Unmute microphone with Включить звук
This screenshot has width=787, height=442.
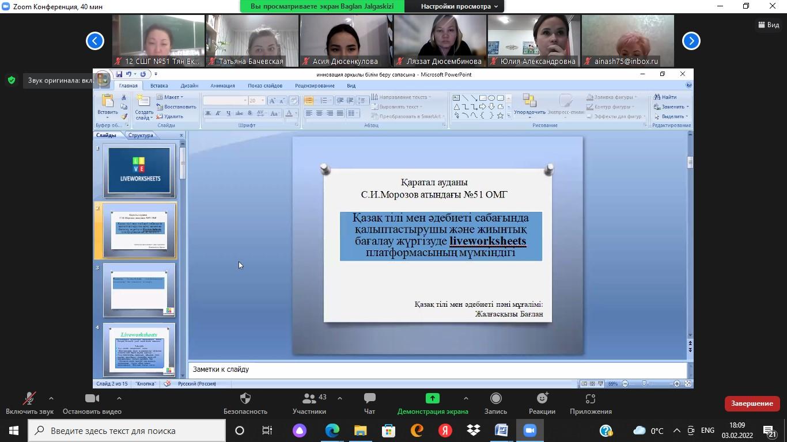click(29, 403)
